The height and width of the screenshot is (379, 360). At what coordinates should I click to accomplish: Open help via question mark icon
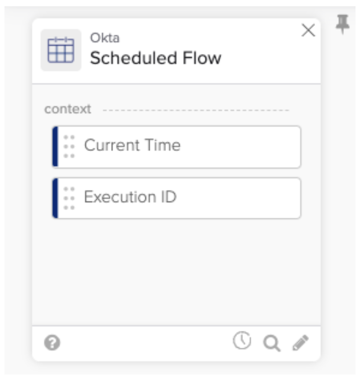coord(52,343)
